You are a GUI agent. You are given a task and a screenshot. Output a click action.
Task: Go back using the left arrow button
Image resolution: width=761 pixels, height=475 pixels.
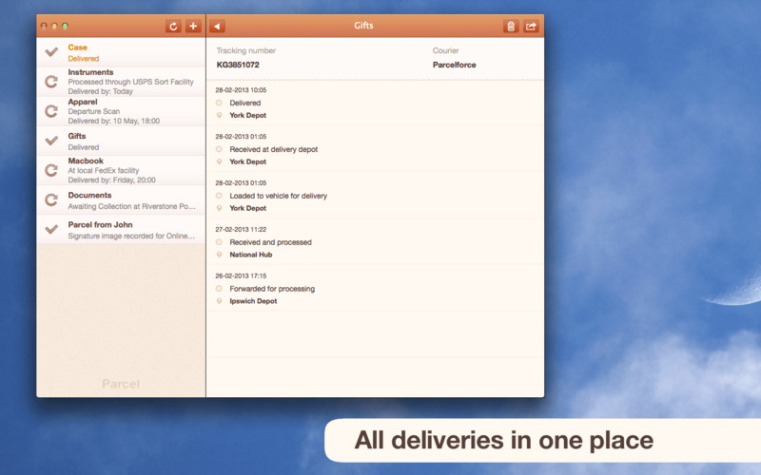point(217,27)
